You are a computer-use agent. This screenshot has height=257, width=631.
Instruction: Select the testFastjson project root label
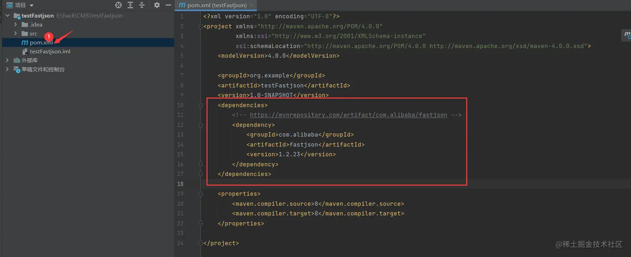[x=38, y=16]
